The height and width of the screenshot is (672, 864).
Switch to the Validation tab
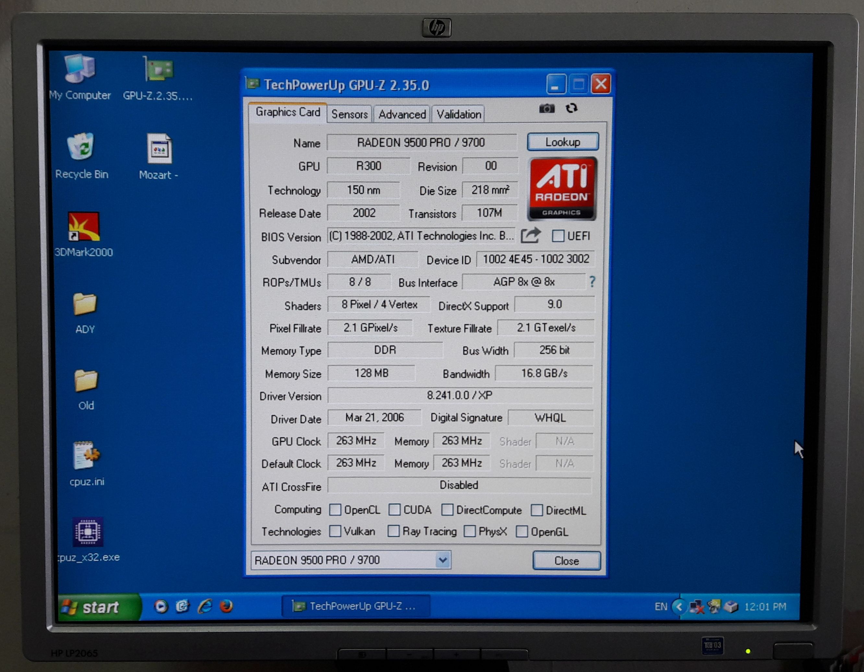click(459, 114)
